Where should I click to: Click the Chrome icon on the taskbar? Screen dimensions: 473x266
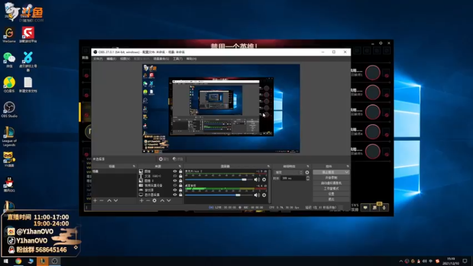click(x=18, y=261)
